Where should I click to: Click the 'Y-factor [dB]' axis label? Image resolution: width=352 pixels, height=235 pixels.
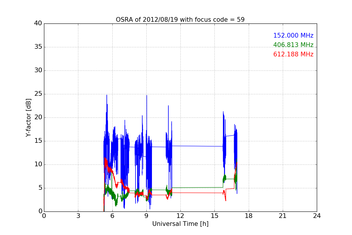pyautogui.click(x=28, y=117)
